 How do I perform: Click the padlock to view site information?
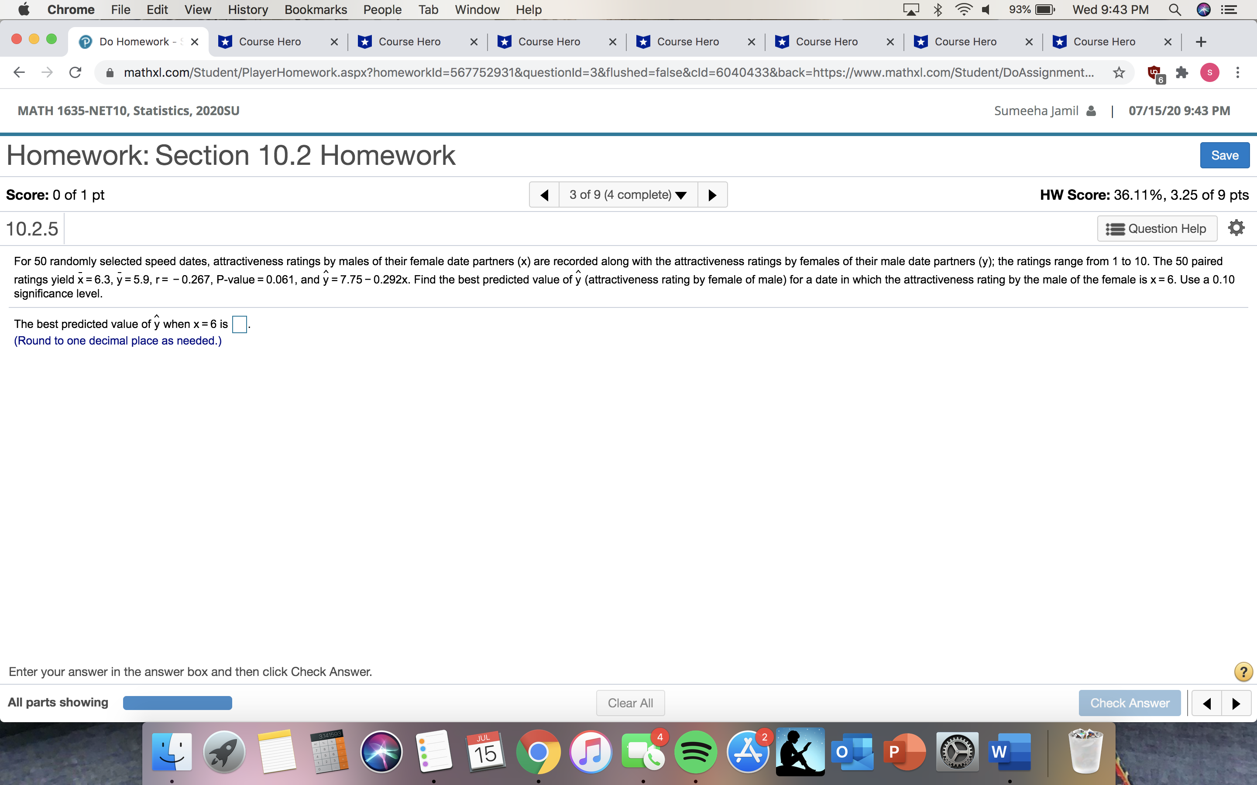coord(110,72)
